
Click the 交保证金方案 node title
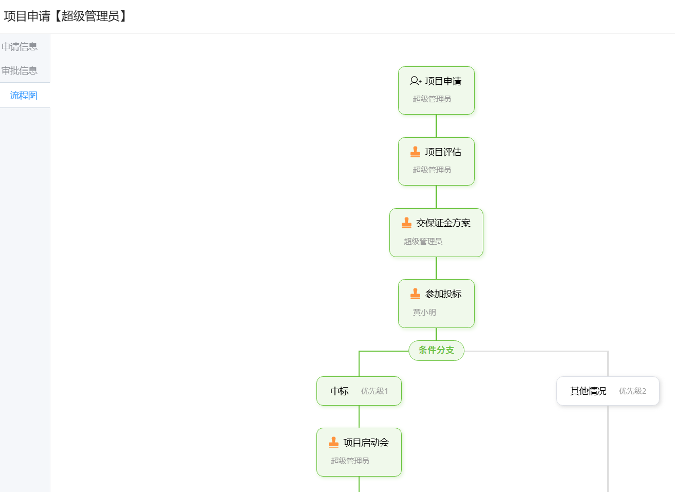point(443,223)
